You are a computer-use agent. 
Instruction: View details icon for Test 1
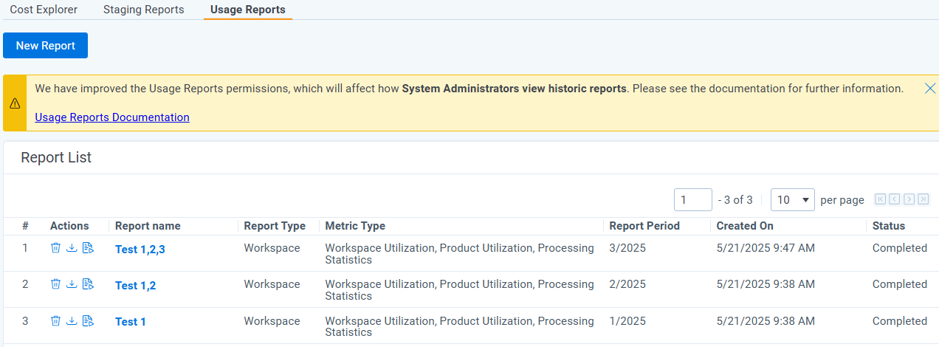pyautogui.click(x=88, y=320)
